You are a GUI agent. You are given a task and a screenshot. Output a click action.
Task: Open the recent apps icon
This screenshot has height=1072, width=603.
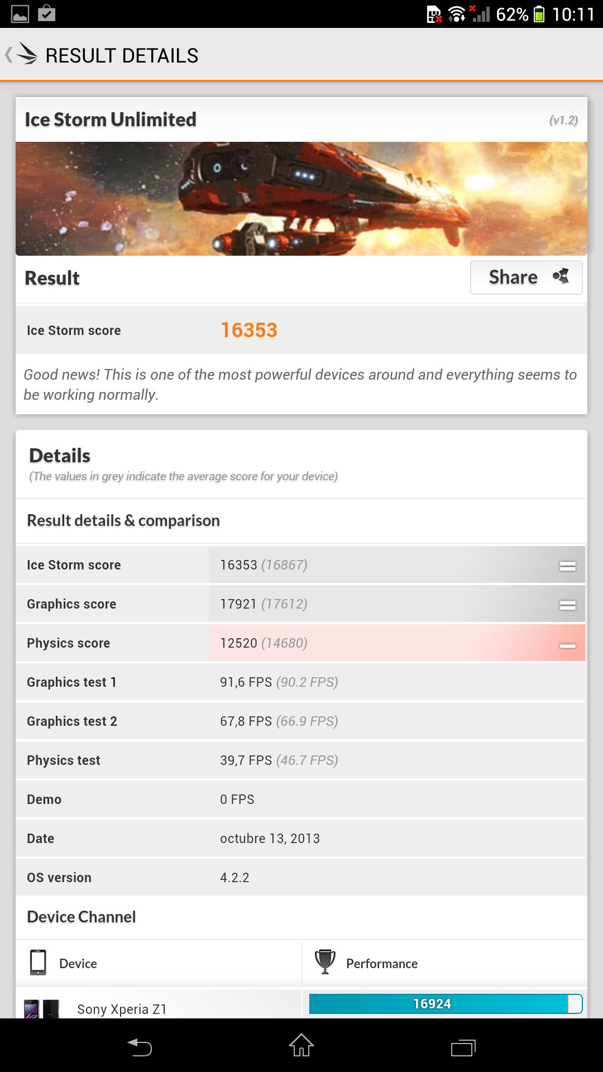click(463, 1047)
